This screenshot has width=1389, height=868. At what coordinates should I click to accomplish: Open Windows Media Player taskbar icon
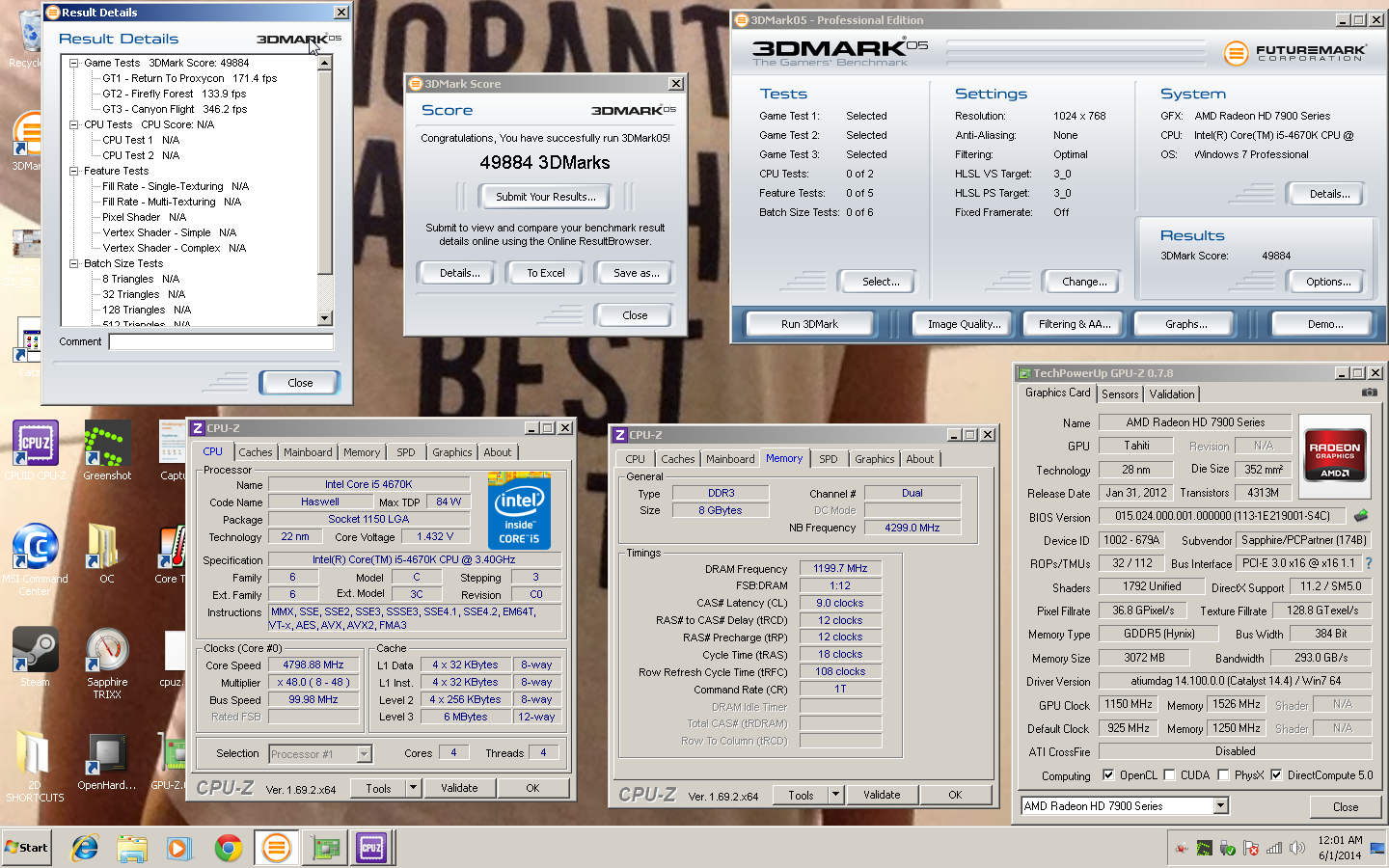click(179, 848)
